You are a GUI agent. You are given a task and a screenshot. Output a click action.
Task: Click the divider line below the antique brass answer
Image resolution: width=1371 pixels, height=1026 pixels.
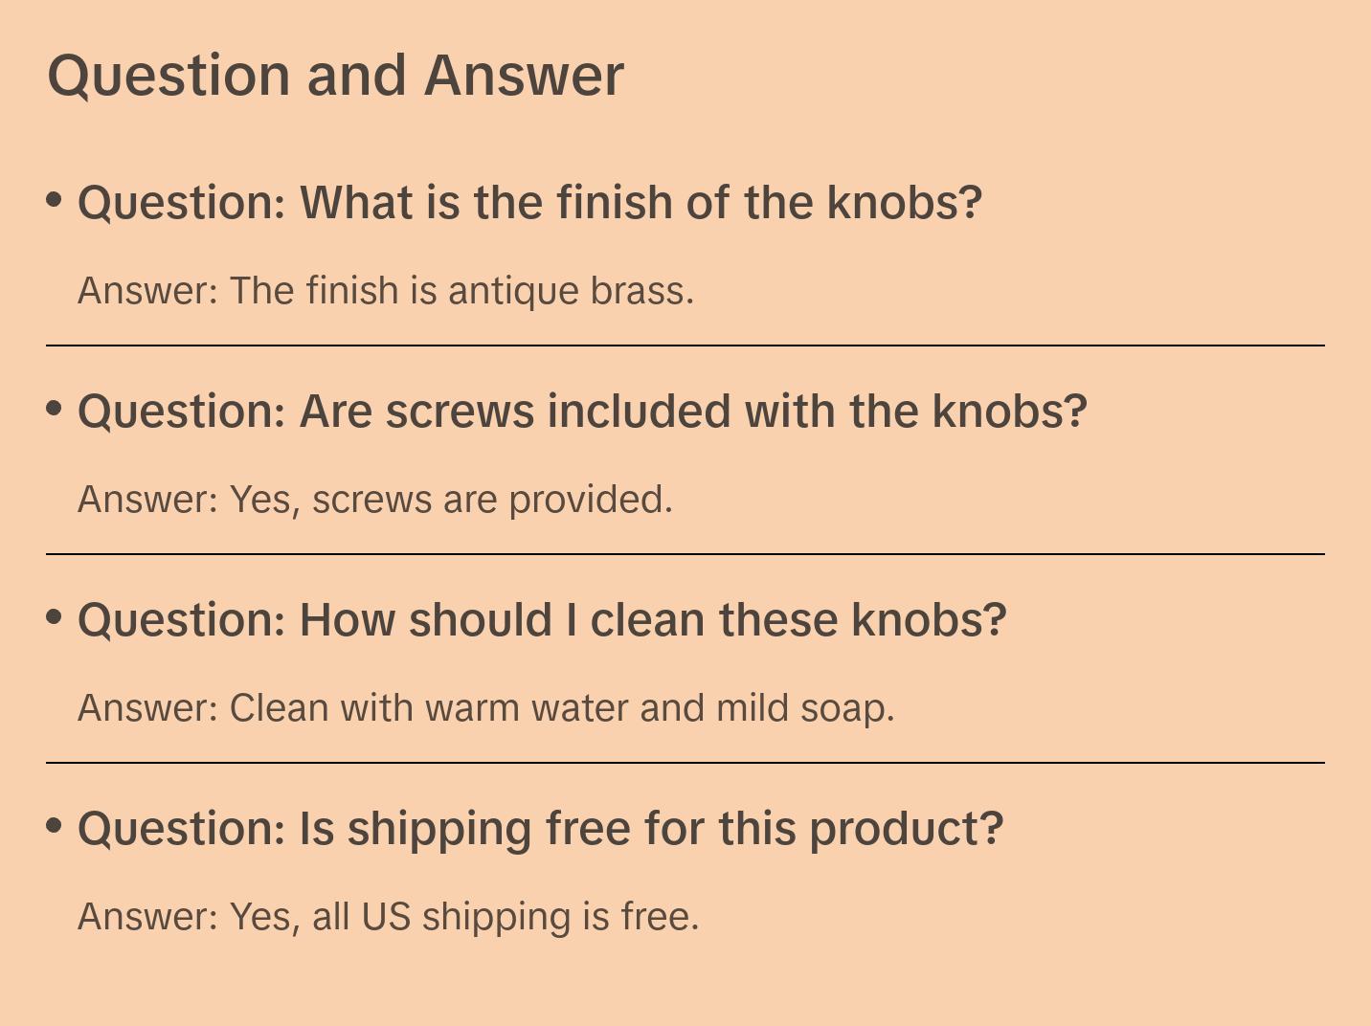click(x=685, y=346)
